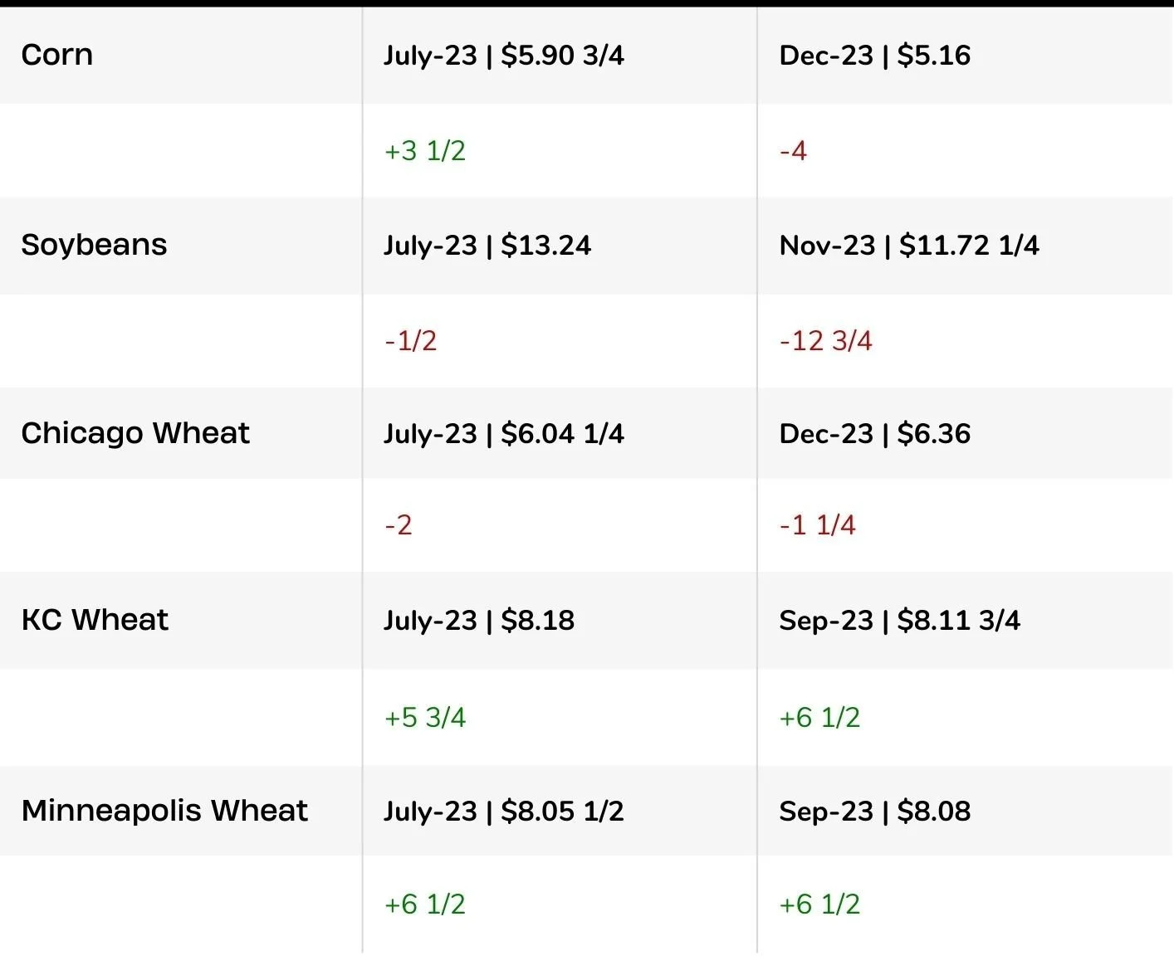Click the Corn July-23 $5.90 3/4 price
This screenshot has height=980, width=1174.
click(x=504, y=56)
